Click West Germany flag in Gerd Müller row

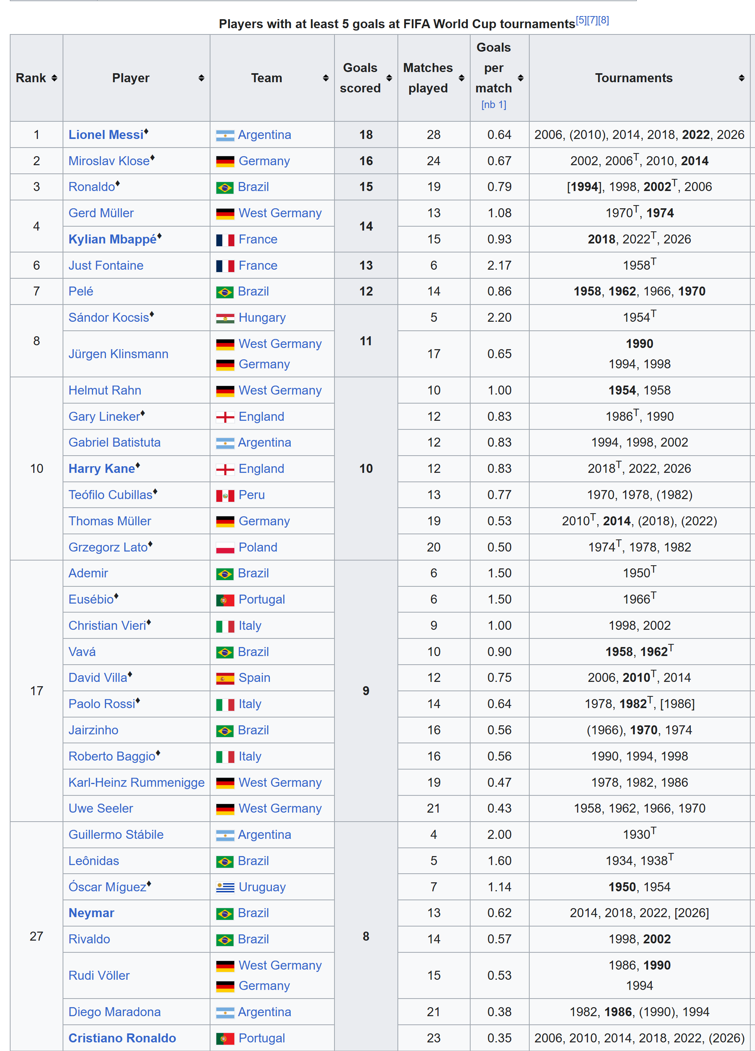[225, 214]
